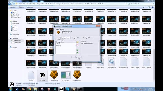This screenshot has height=91, width=163.
Task: Click steamapps in the address breadcrumb
Action: (58, 4)
